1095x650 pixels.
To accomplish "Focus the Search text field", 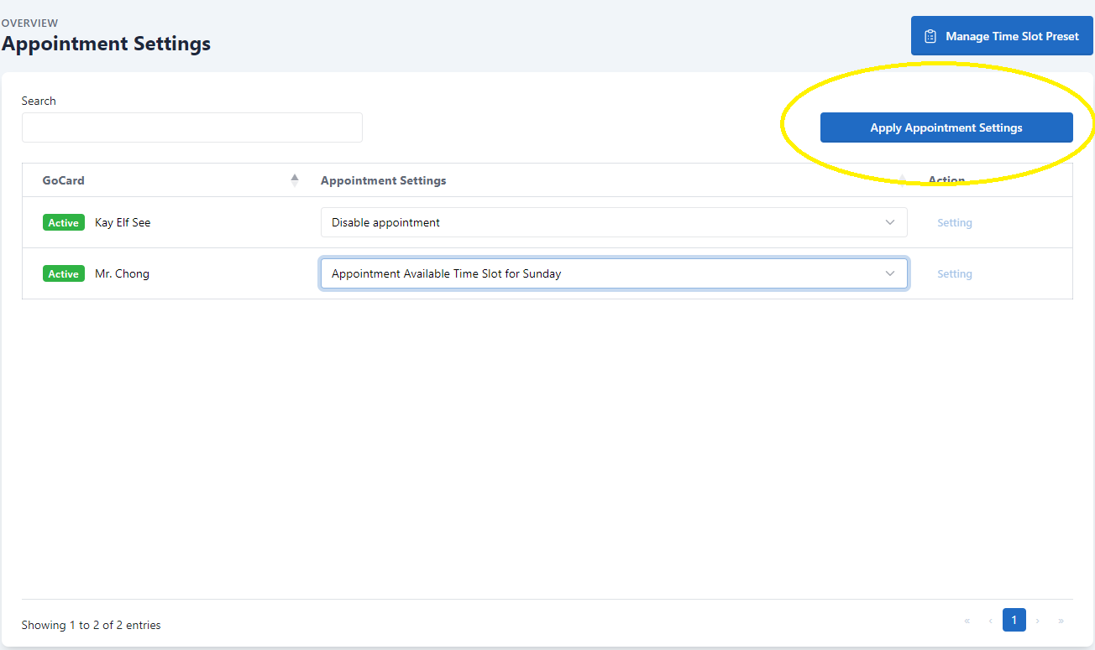I will pos(191,127).
